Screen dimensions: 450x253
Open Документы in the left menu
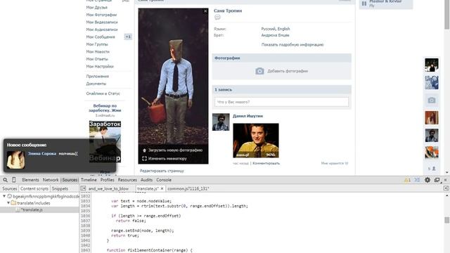tap(96, 84)
